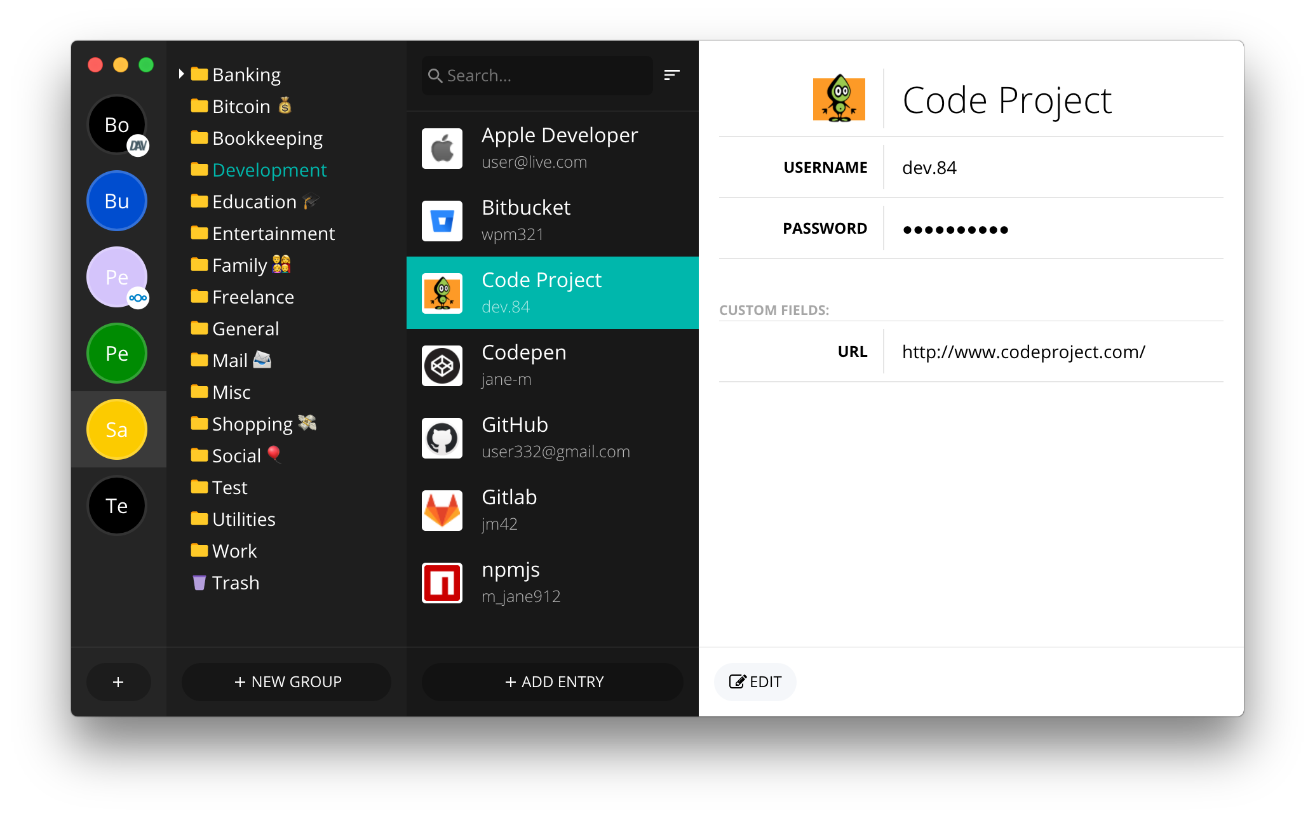Viewport: 1315px width, 818px height.
Task: Click the npmjs red logo icon
Action: point(442,583)
